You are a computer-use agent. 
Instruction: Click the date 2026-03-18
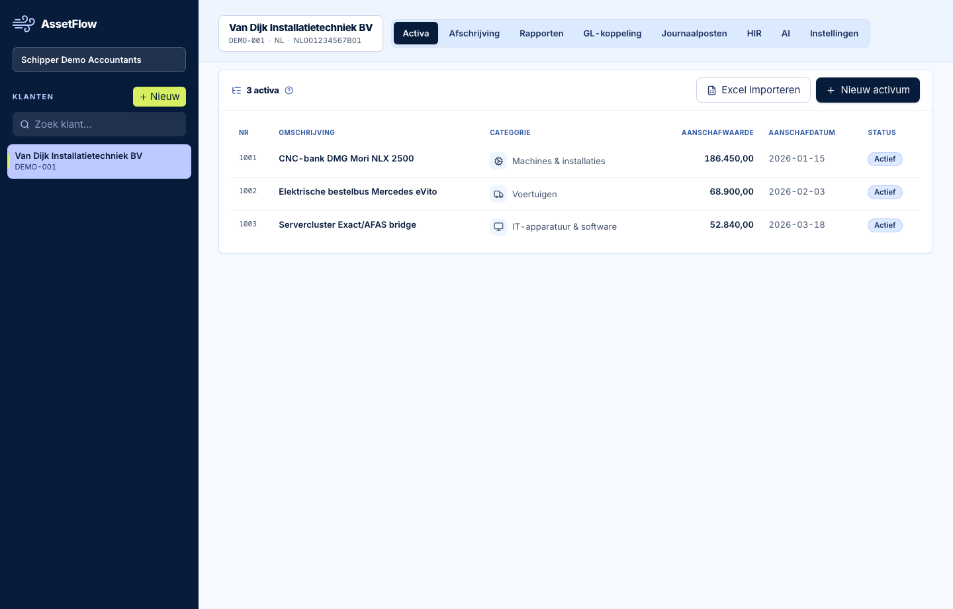click(797, 224)
